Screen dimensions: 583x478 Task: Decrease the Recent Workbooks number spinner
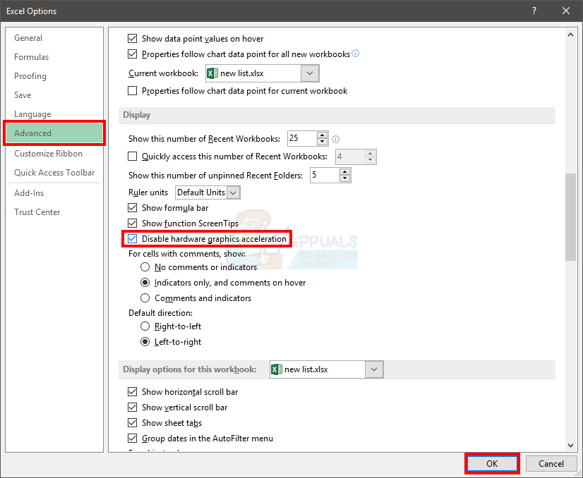322,142
